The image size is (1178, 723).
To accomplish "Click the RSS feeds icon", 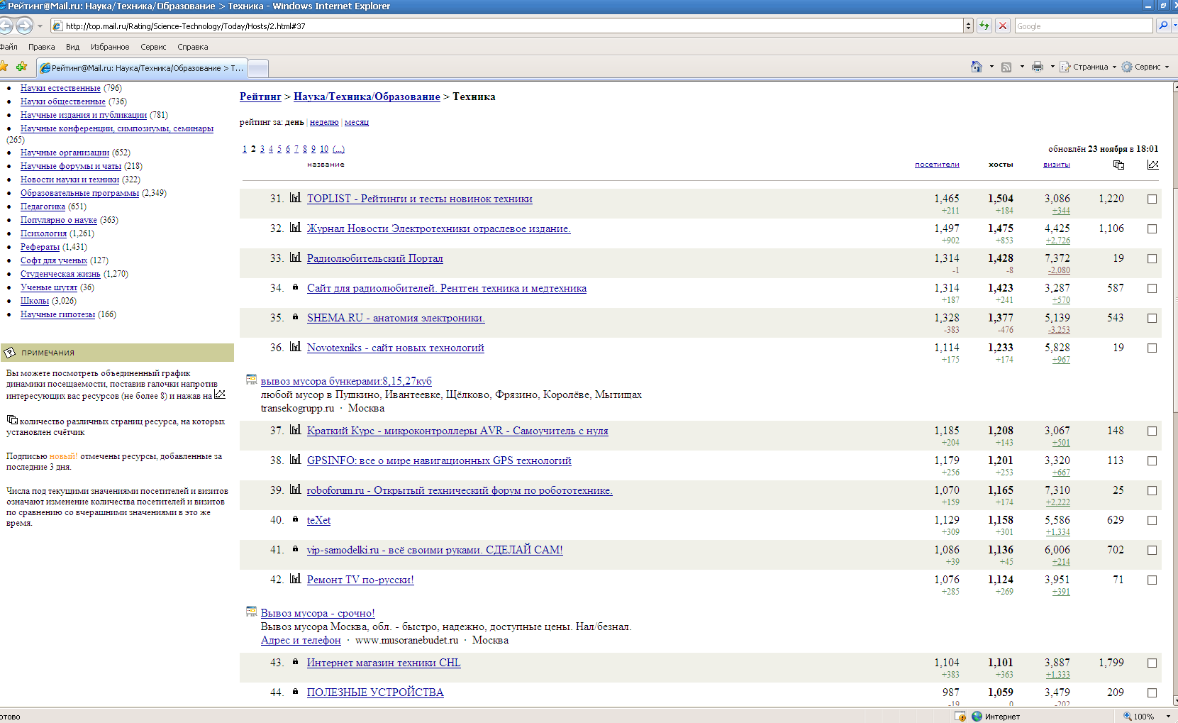I will click(1006, 67).
